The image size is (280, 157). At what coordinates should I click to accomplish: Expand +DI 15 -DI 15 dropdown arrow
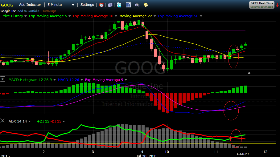(x=64, y=121)
